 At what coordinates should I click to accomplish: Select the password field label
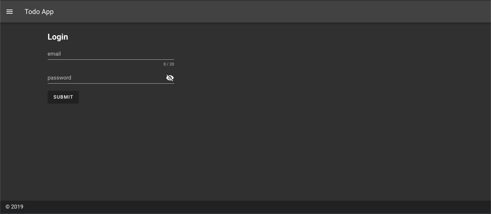coord(59,78)
